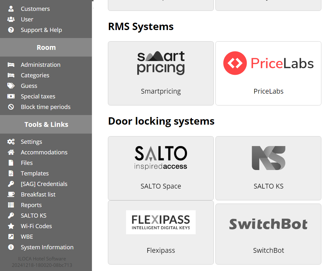Open SALTO KS sidebar link
The width and height of the screenshot is (323, 271).
[34, 215]
